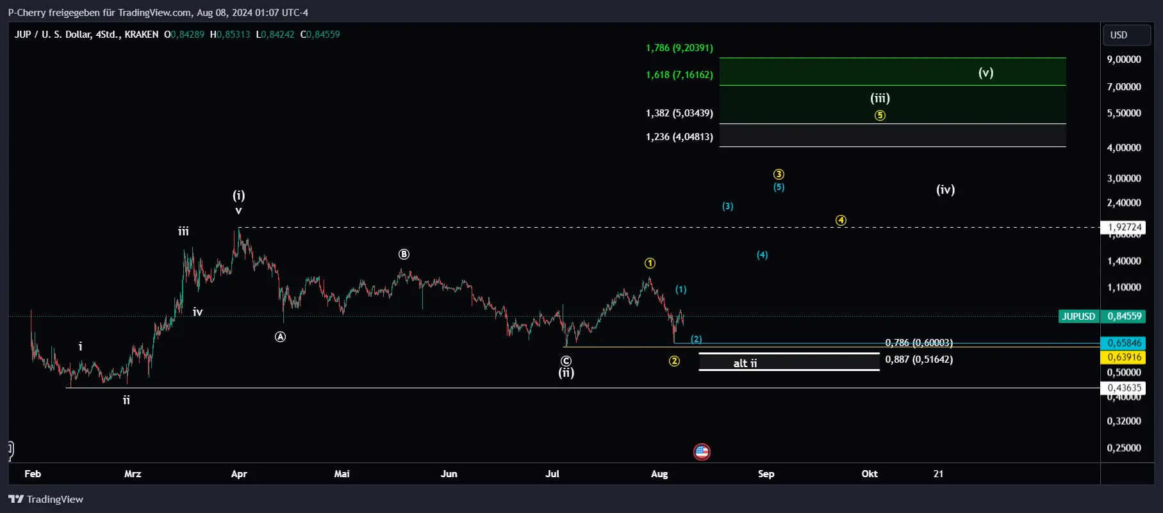Image resolution: width=1163 pixels, height=513 pixels.
Task: Select the circled C wave marker
Action: click(x=566, y=361)
